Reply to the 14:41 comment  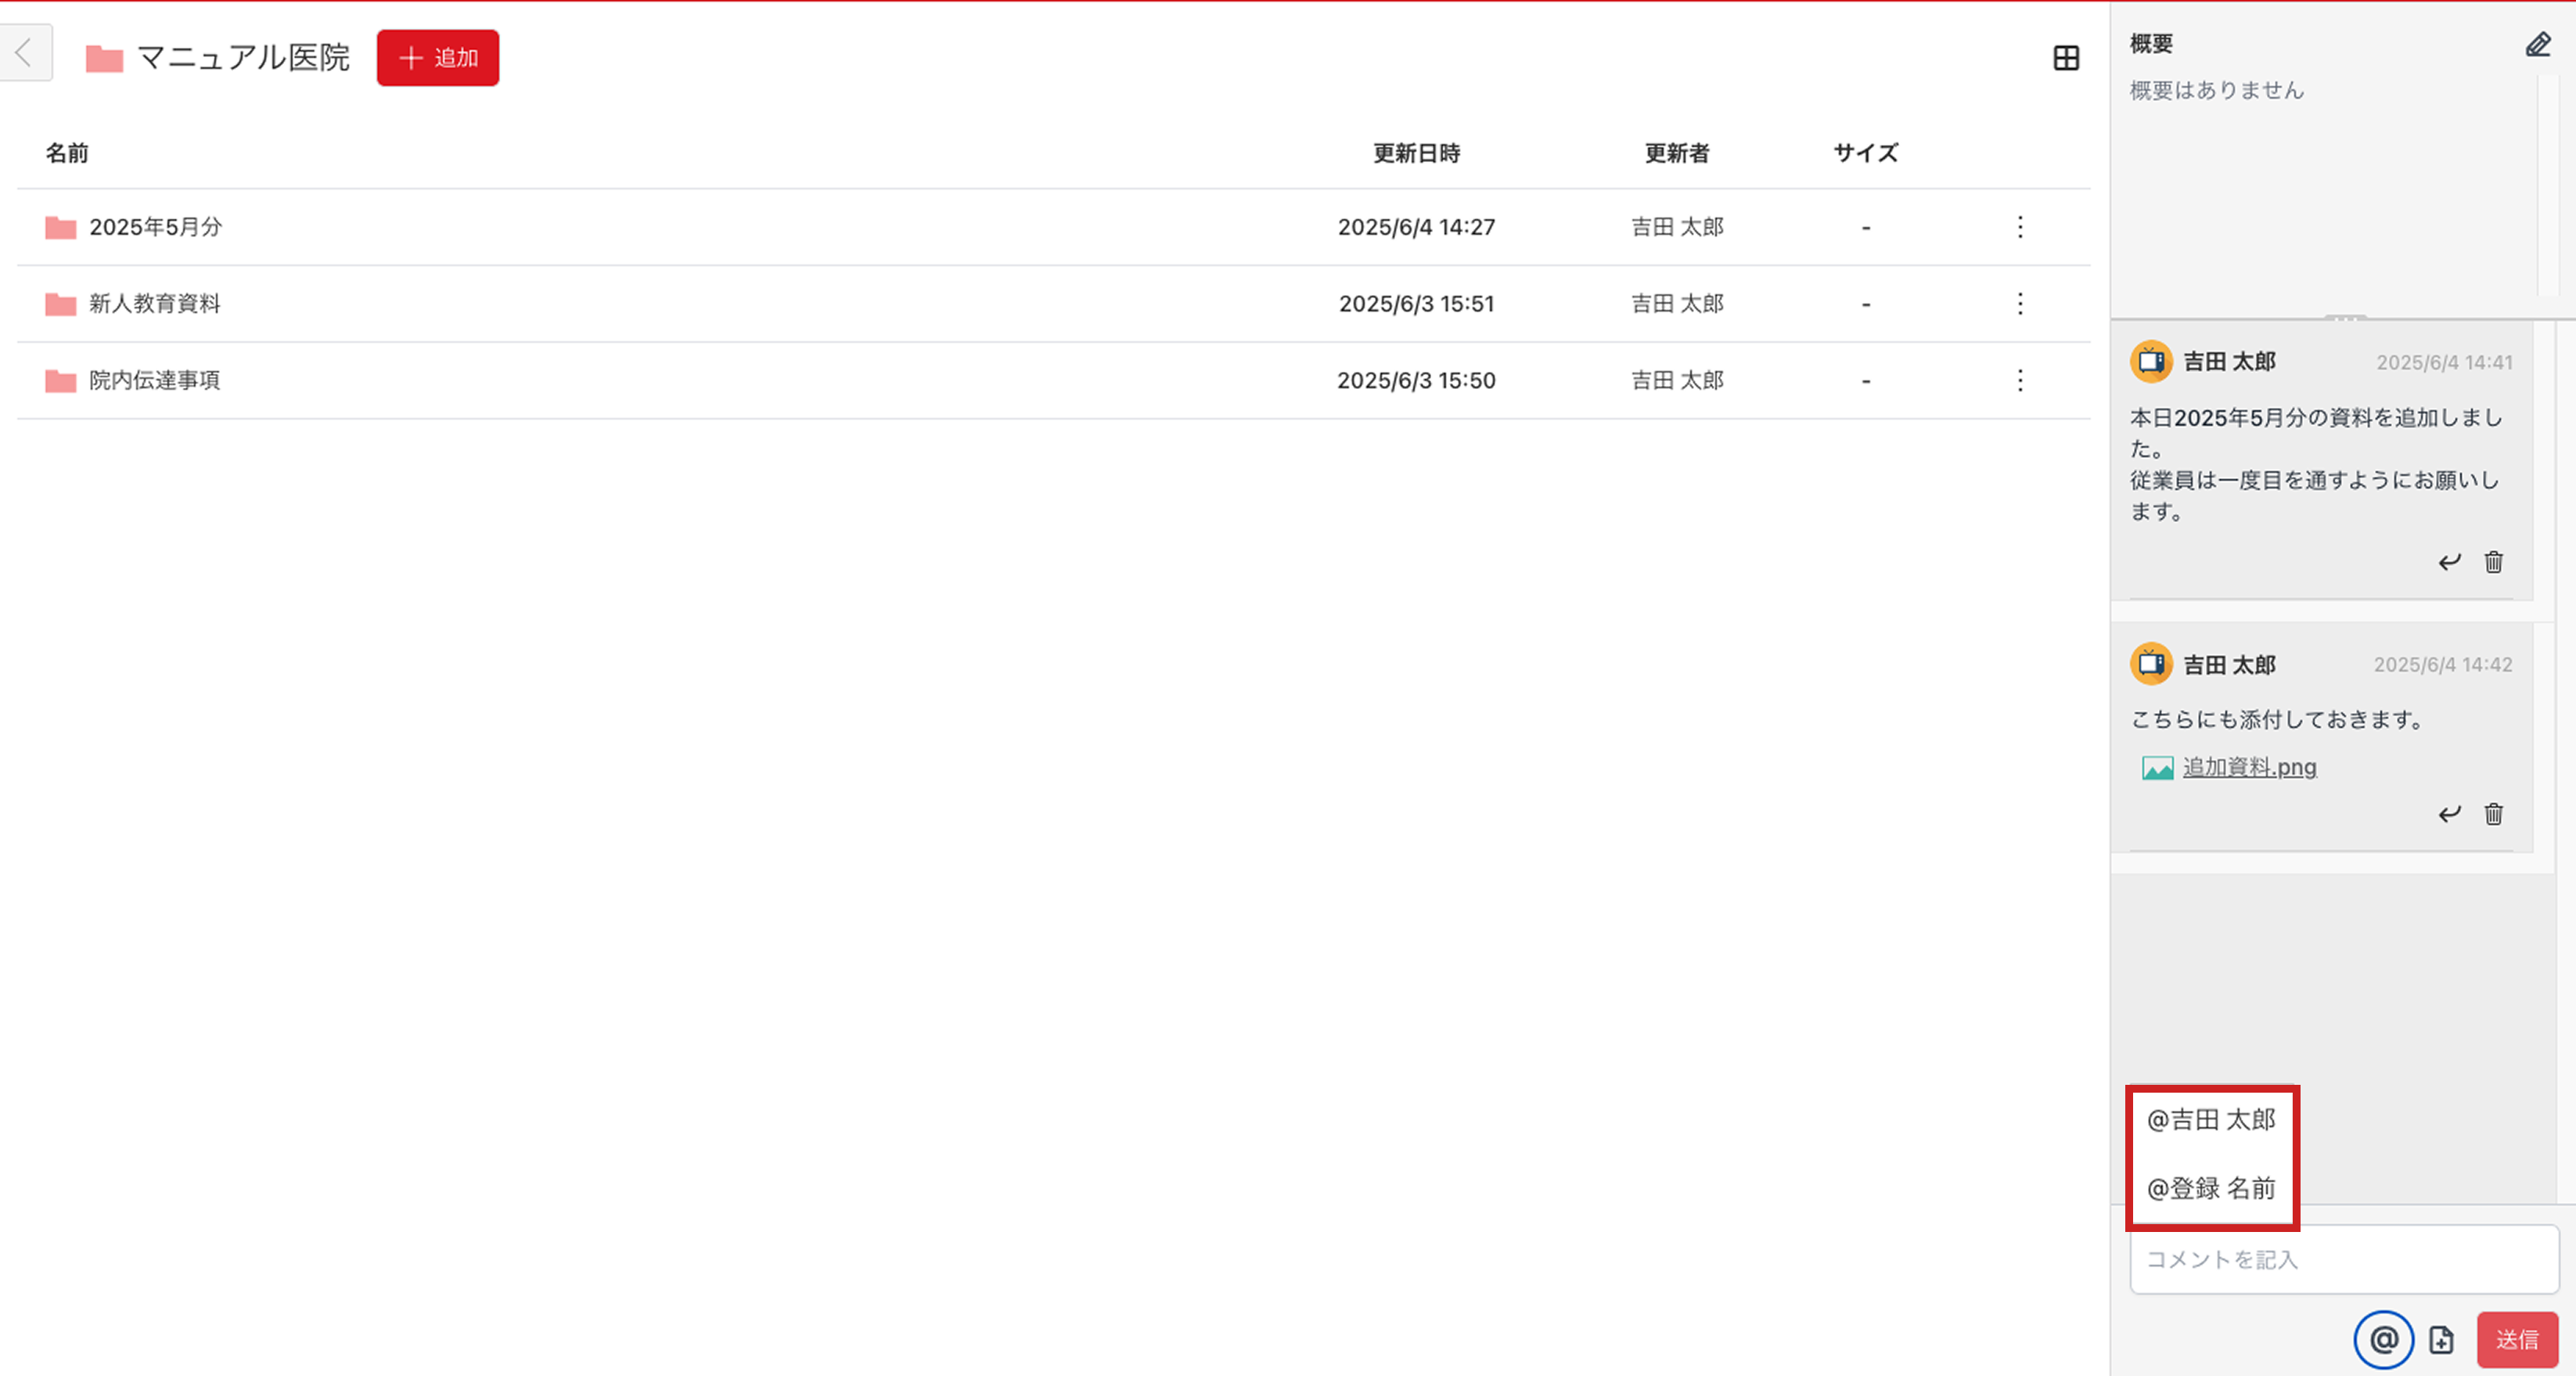pos(2449,562)
